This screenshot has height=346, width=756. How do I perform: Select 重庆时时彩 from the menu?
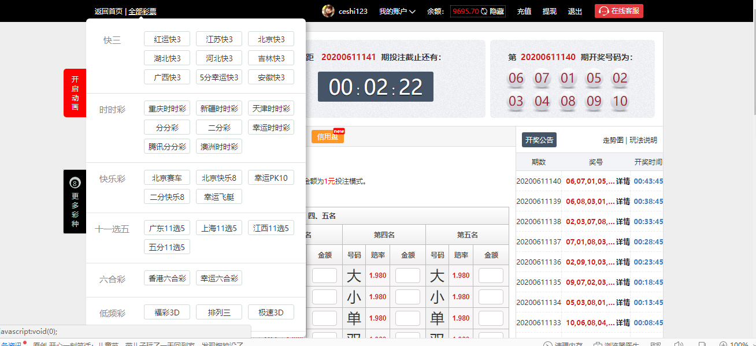(x=167, y=109)
